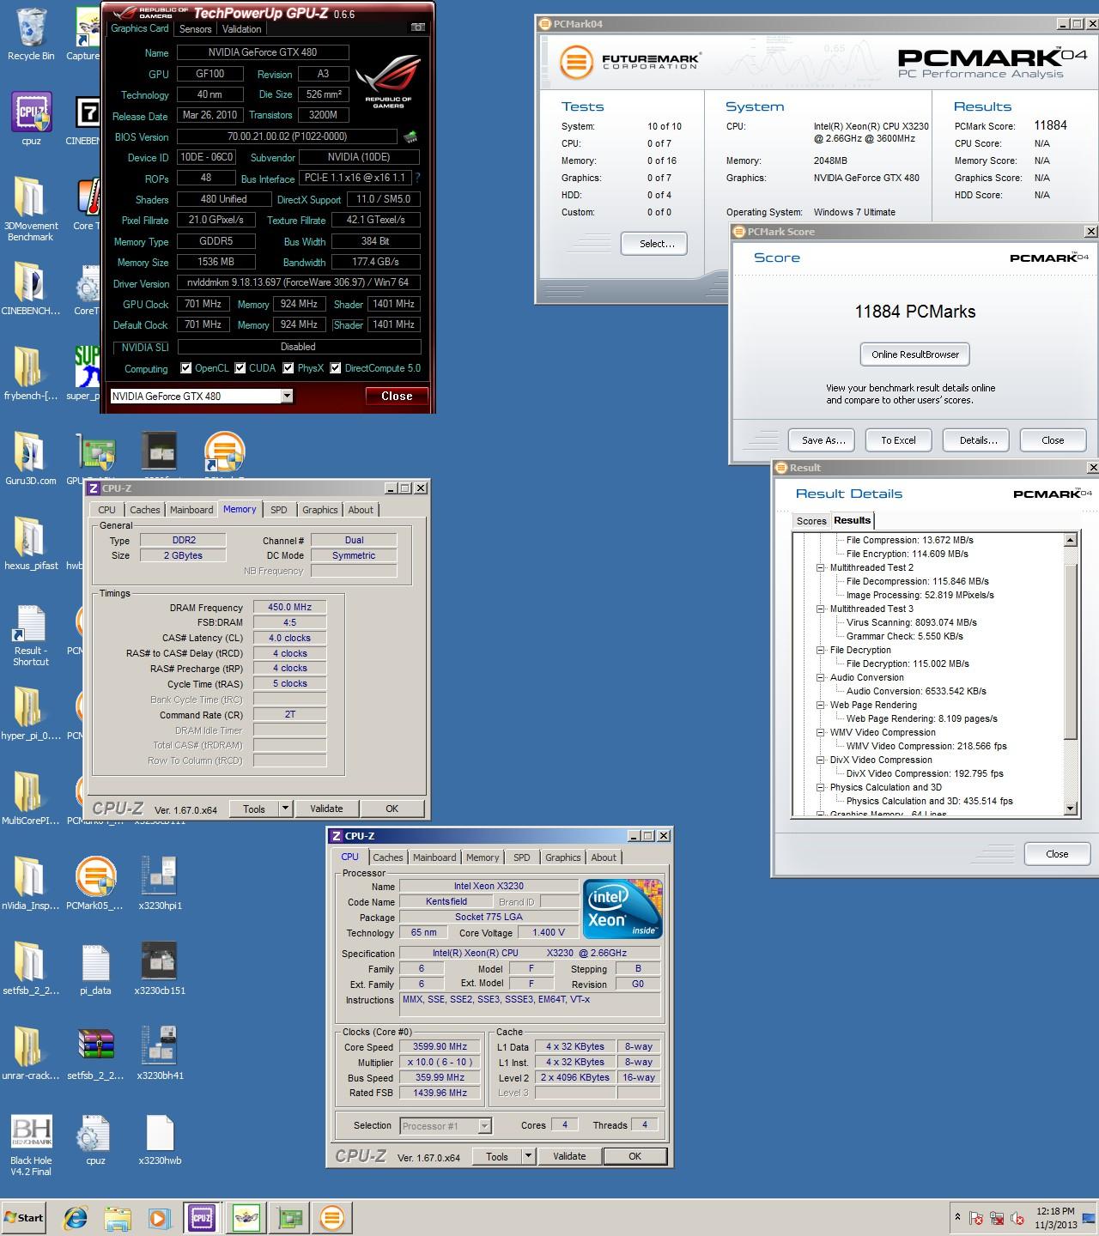Show hidden system tray icons arrow
This screenshot has height=1236, width=1099.
click(957, 1217)
